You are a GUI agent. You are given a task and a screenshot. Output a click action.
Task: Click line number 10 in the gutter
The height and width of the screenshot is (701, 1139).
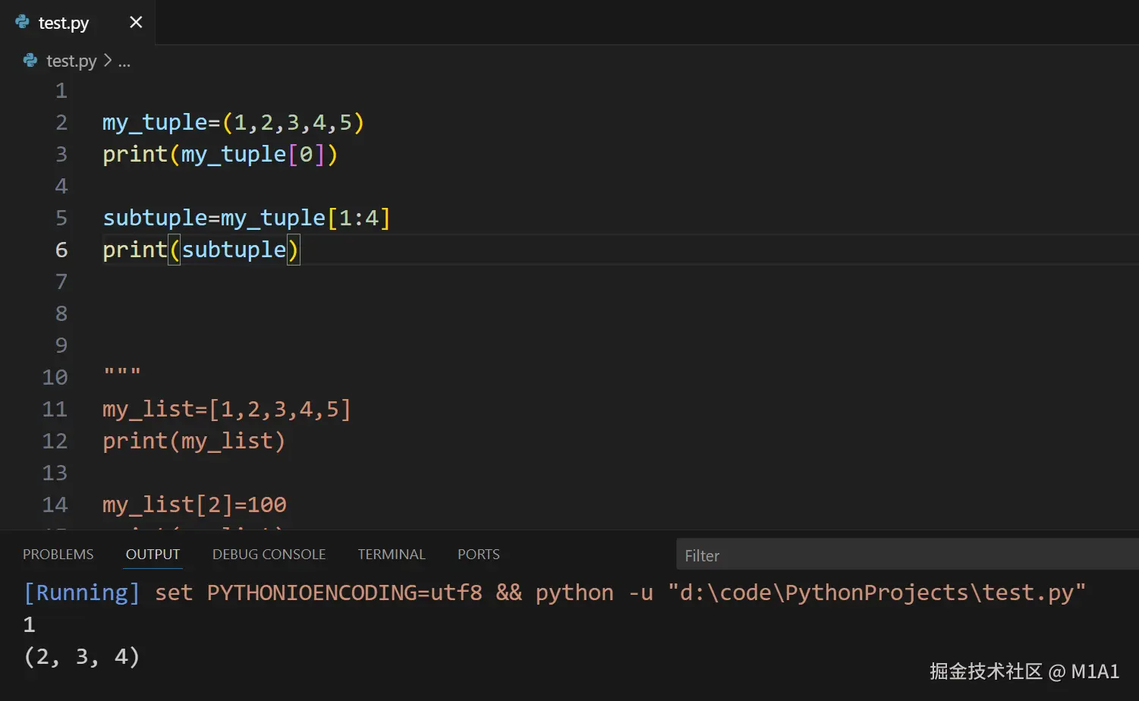[55, 377]
